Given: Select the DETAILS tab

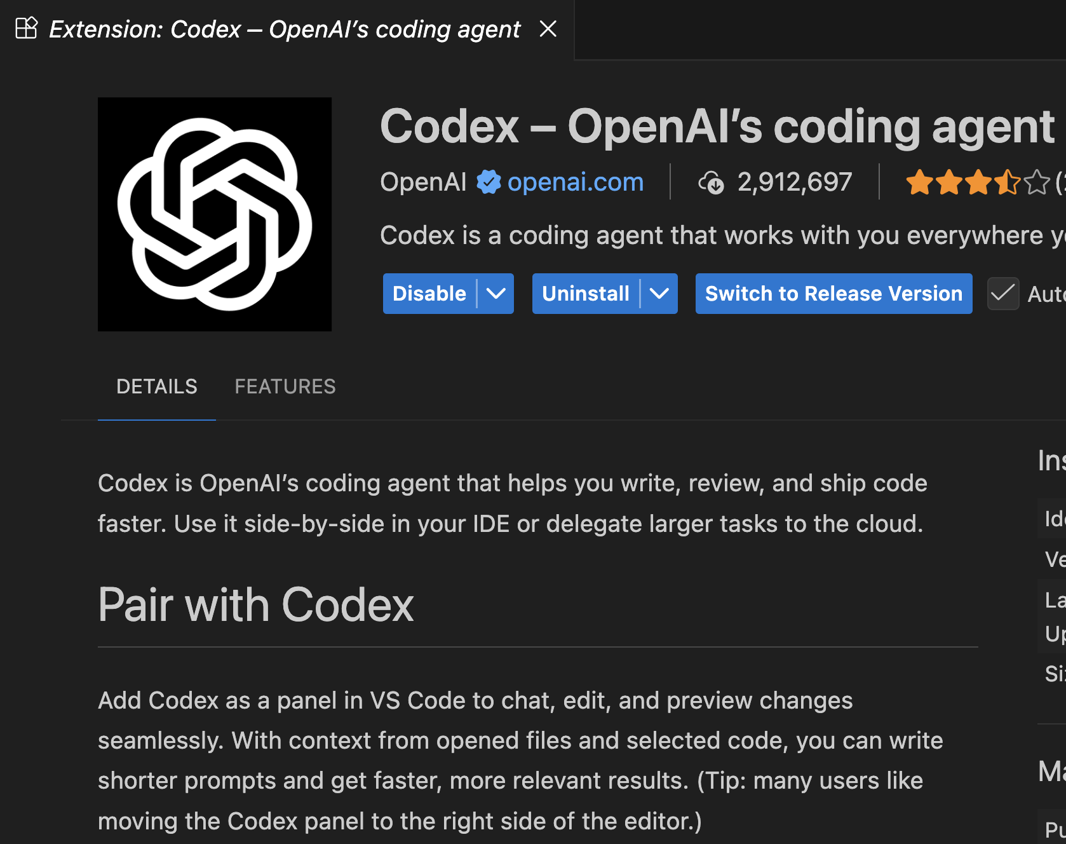Looking at the screenshot, I should tap(157, 386).
